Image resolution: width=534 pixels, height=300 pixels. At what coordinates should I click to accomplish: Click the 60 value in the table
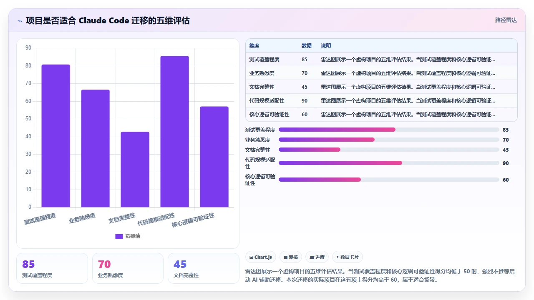click(305, 115)
